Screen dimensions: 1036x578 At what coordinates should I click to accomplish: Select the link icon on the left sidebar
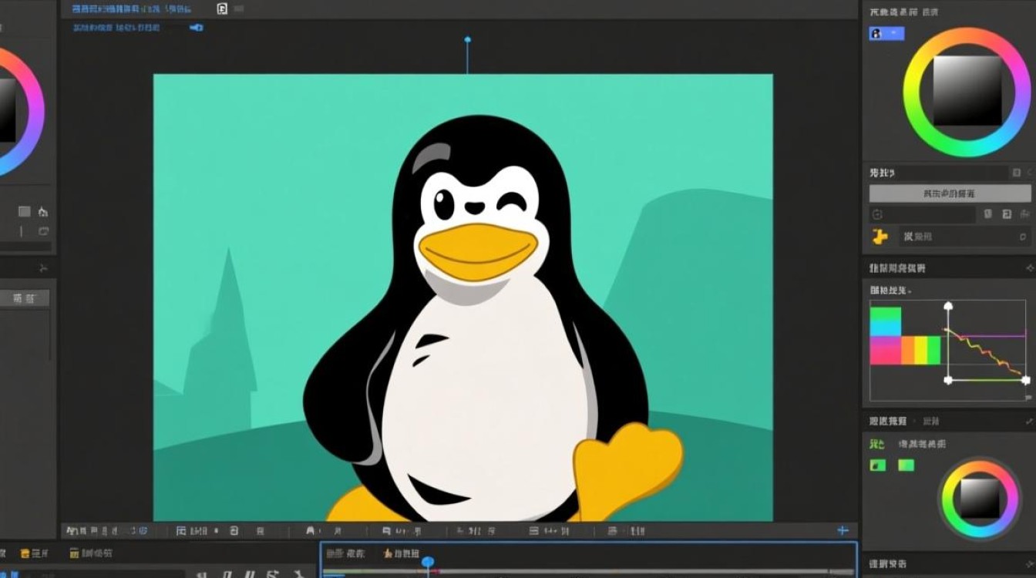[x=43, y=231]
